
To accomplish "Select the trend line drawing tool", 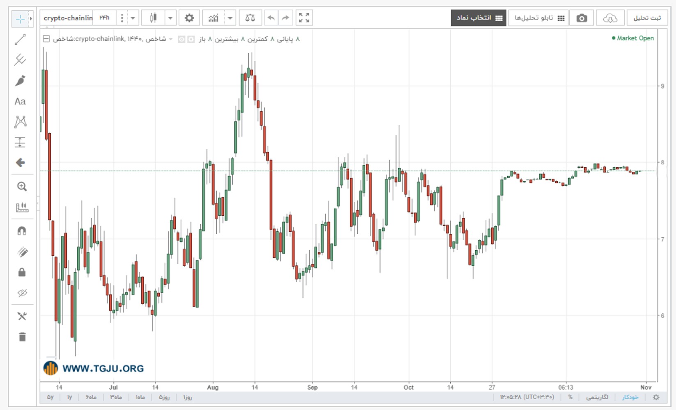I will click(20, 39).
